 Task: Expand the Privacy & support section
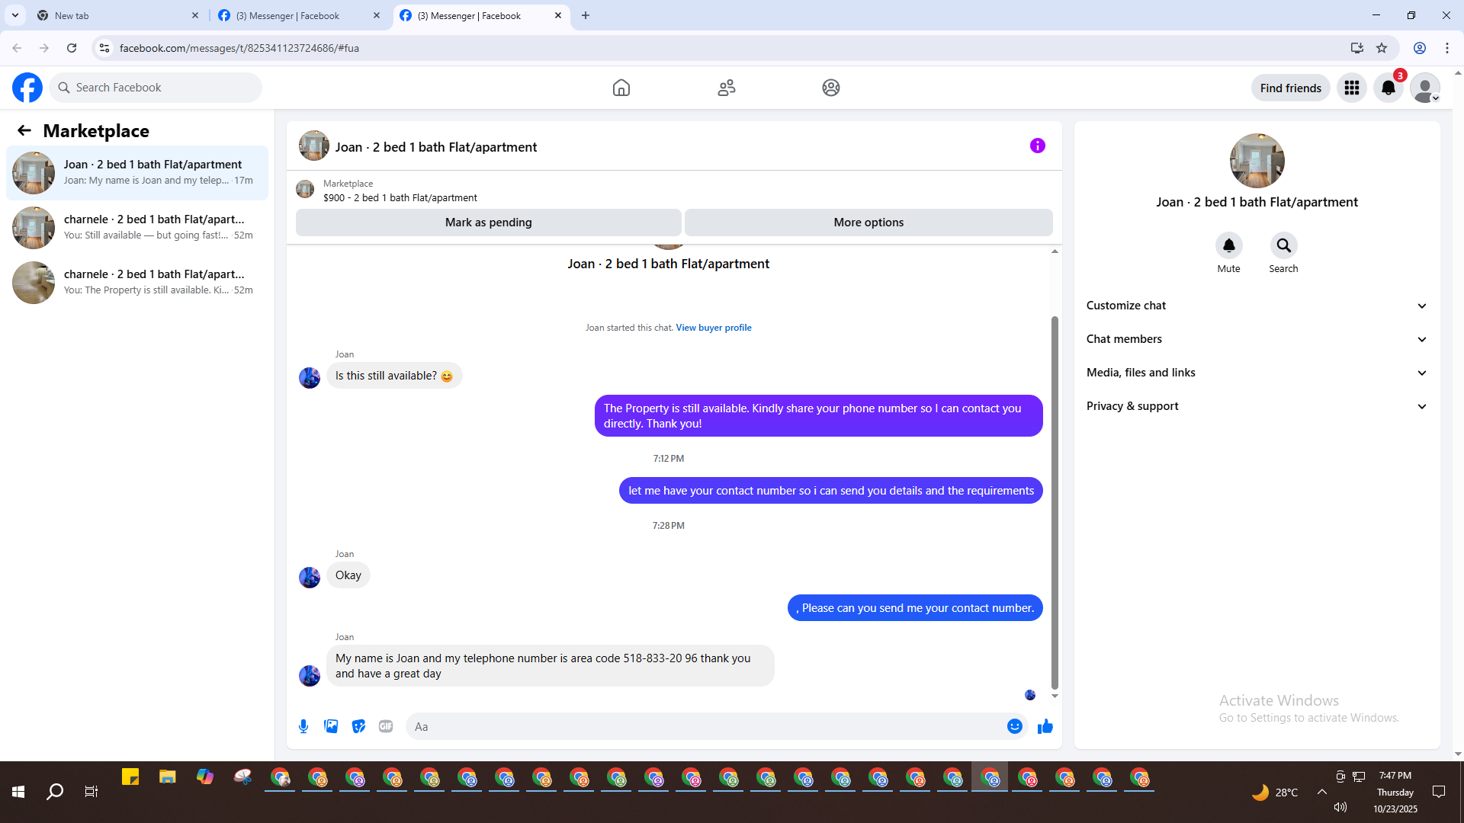pos(1257,406)
